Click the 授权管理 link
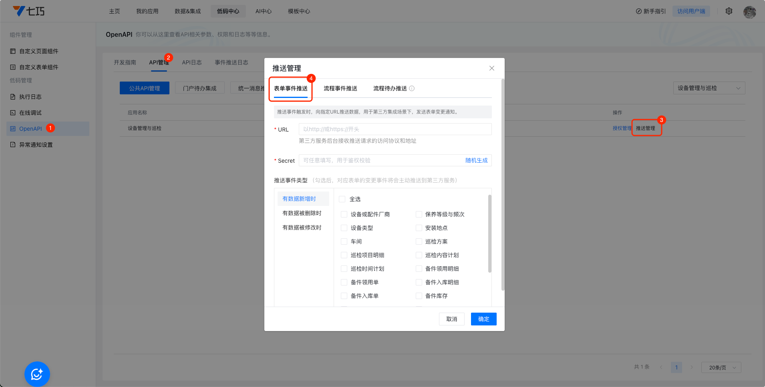Image resolution: width=765 pixels, height=387 pixels. click(622, 128)
